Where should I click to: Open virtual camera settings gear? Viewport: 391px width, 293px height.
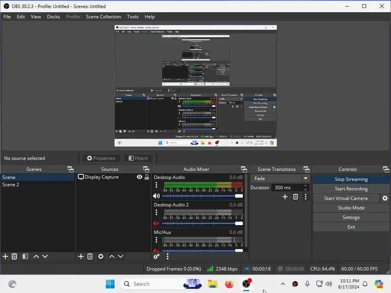[385, 198]
